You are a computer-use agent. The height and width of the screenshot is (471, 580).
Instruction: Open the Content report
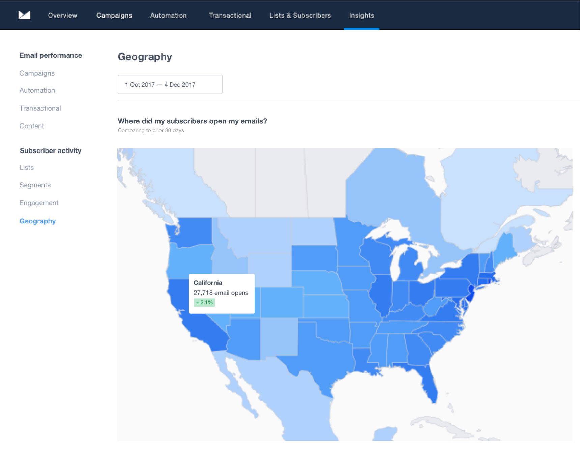(x=32, y=126)
